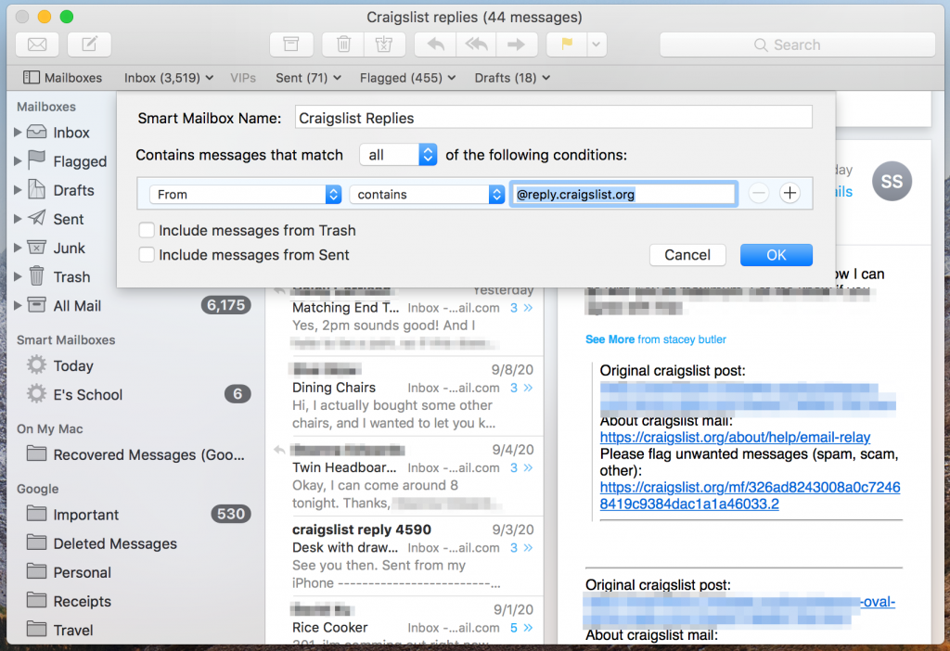Image resolution: width=950 pixels, height=651 pixels.
Task: Expand the Flagged mailbox triangle
Action: point(18,161)
